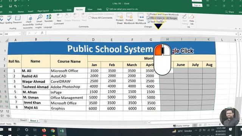
Task: Open Google Chrome from the taskbar
Action: [53, 131]
